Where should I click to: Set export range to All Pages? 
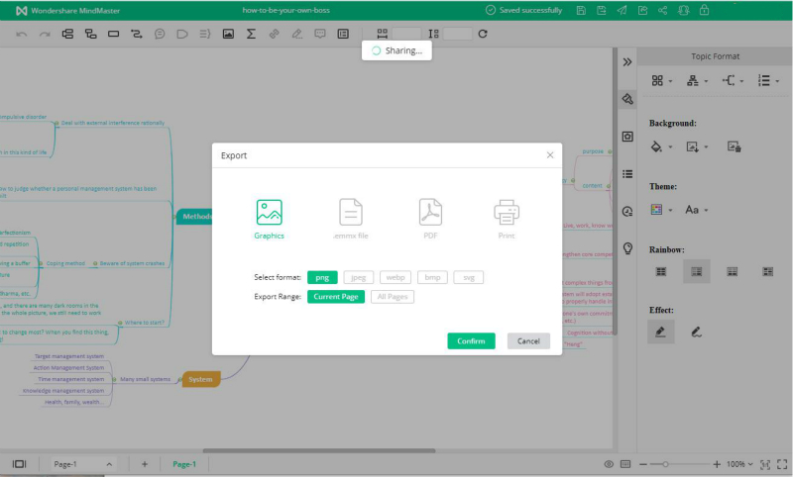coord(393,297)
